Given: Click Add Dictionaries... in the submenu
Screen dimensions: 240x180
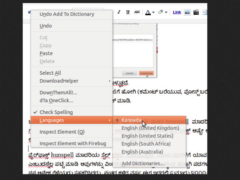Looking at the screenshot, I should pyautogui.click(x=143, y=163).
